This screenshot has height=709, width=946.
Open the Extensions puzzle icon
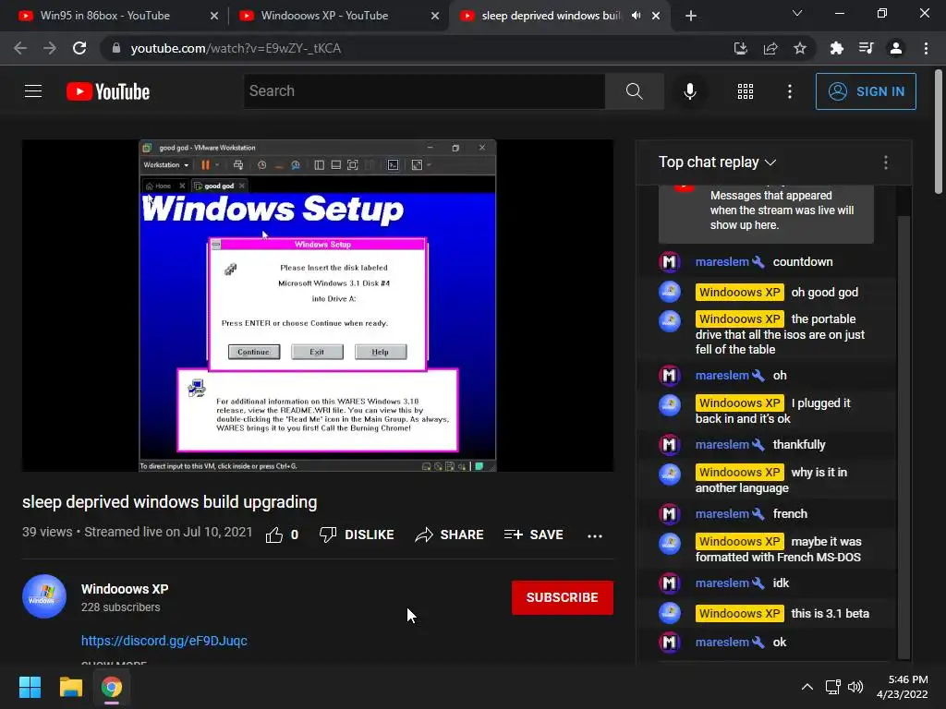point(836,48)
